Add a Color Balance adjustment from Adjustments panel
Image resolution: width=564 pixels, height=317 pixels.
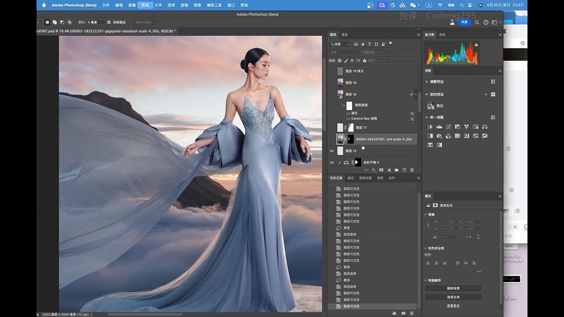485,127
